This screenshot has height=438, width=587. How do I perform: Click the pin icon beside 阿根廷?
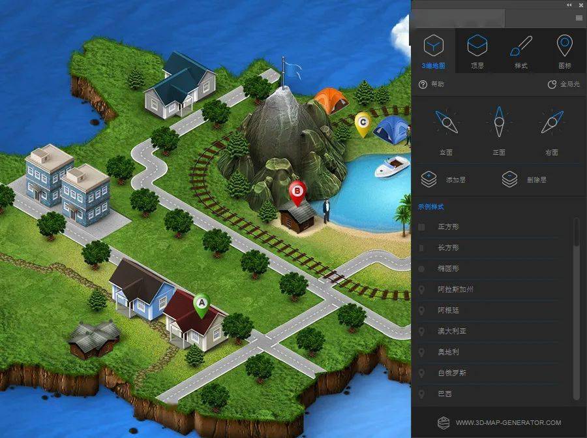coord(421,311)
